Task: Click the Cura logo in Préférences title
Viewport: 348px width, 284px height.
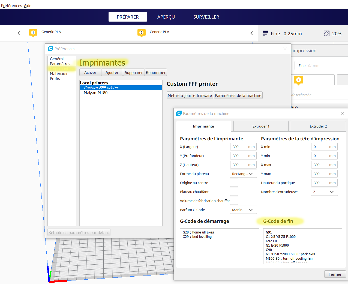Action: (50, 49)
